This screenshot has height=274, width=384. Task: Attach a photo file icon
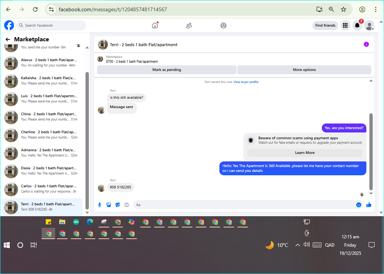[109, 205]
